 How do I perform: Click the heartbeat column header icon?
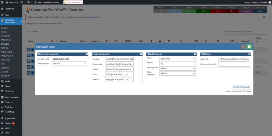[107, 41]
